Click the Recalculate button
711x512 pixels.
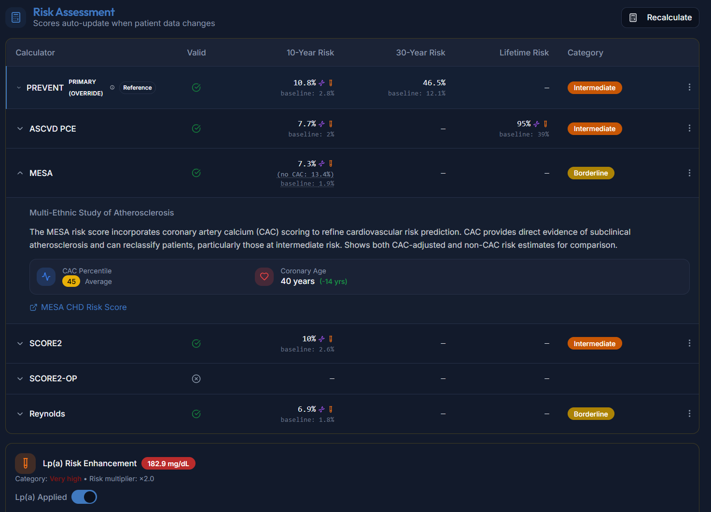(x=660, y=17)
